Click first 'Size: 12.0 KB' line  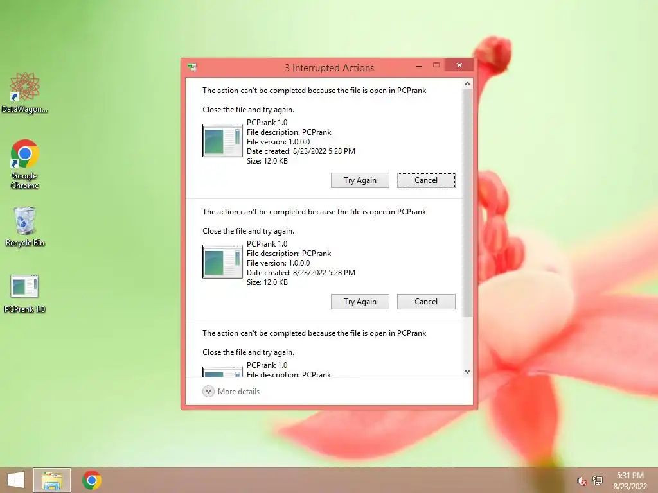coord(267,161)
